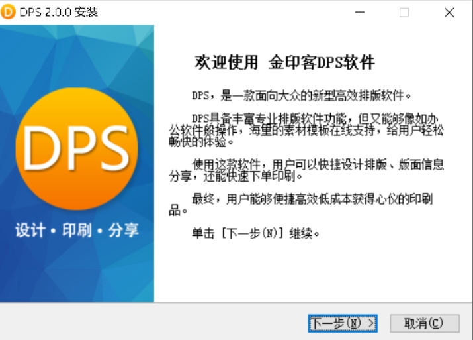The width and height of the screenshot is (473, 340).
Task: Click paragraph starting 使用这款软件
Action: click(306, 170)
